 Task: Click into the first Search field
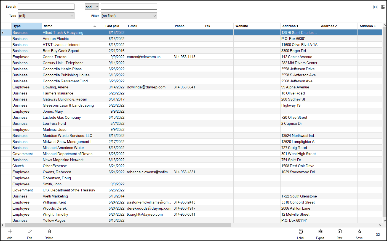click(x=46, y=7)
